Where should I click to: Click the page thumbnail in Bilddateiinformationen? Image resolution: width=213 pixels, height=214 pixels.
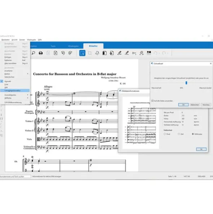point(140,123)
